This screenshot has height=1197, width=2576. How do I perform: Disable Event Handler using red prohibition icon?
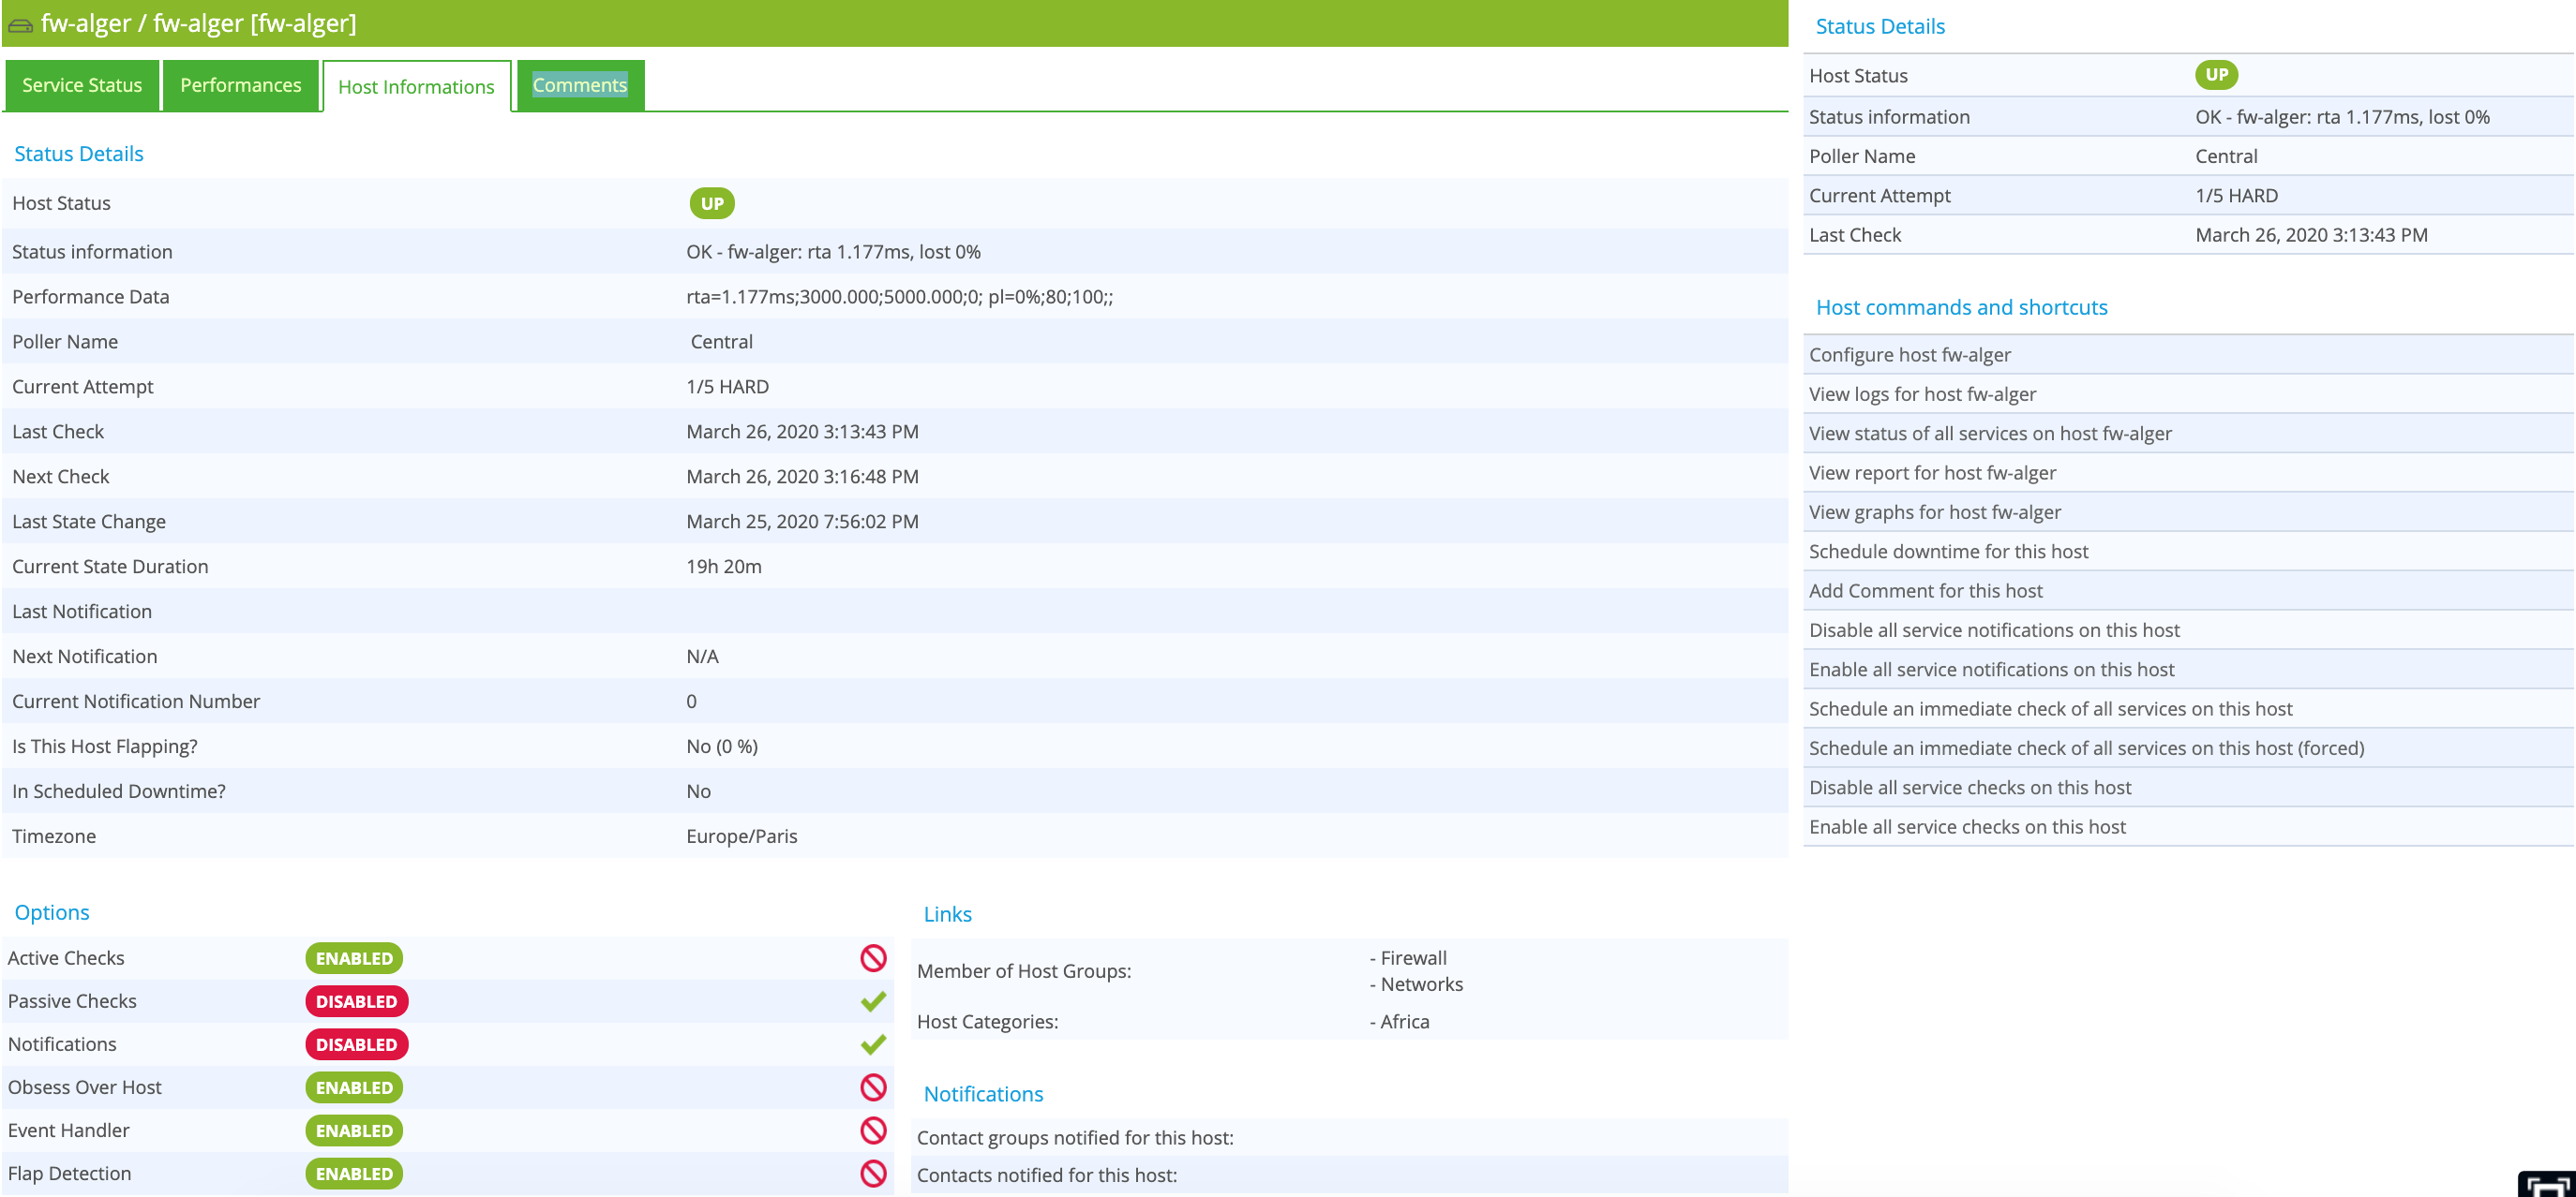click(x=873, y=1130)
